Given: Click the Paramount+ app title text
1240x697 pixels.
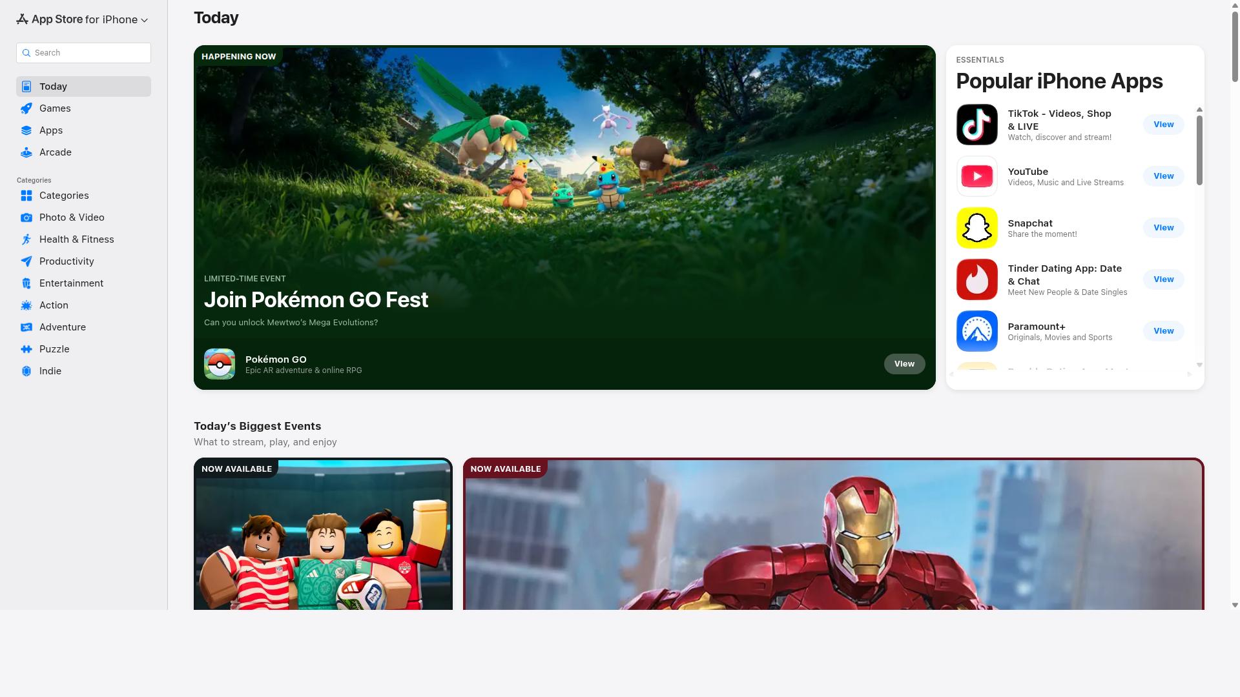Looking at the screenshot, I should click(1037, 327).
